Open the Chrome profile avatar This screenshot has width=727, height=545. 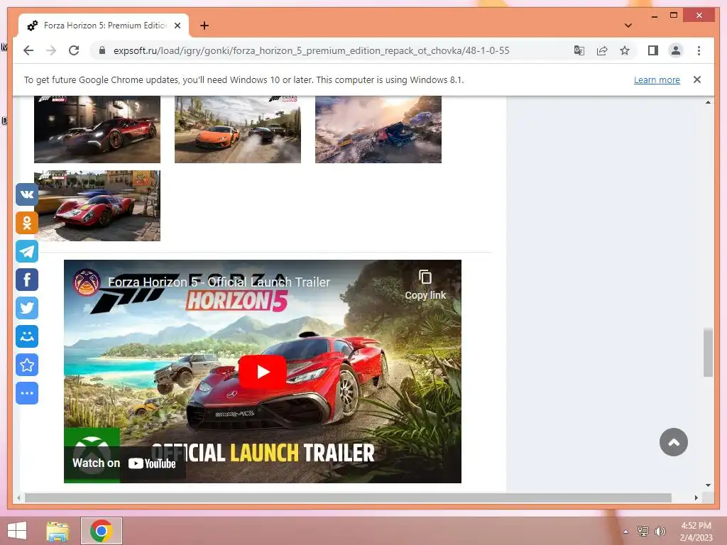pos(676,50)
